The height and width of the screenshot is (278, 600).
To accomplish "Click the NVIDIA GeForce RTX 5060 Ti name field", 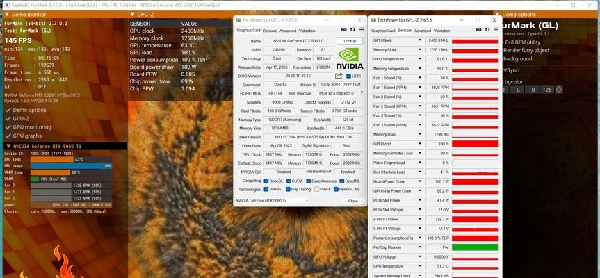I will 298,41.
